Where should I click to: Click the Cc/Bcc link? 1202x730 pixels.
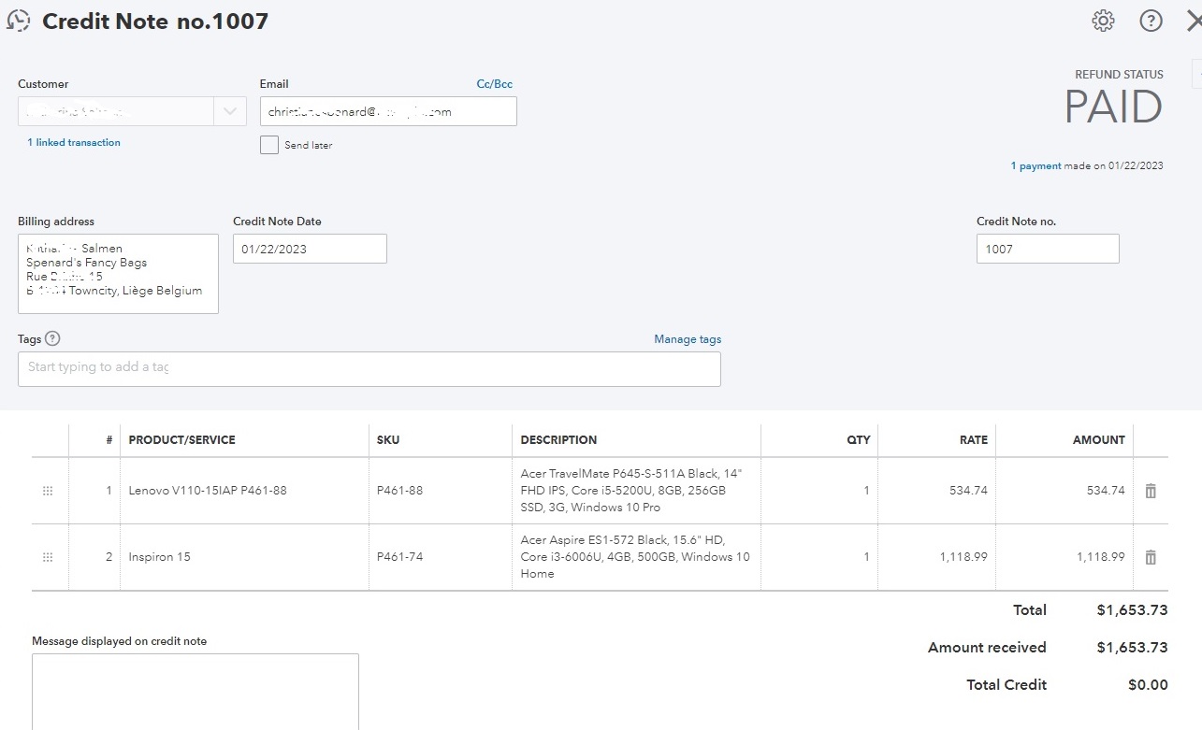point(495,84)
